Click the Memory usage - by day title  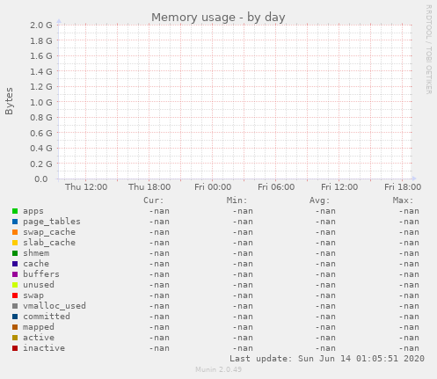tap(218, 18)
